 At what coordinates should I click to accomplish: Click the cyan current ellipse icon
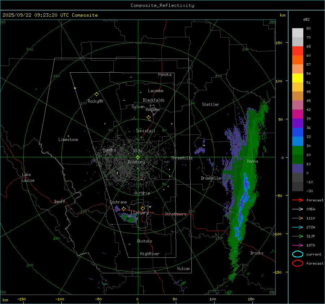[298, 254]
